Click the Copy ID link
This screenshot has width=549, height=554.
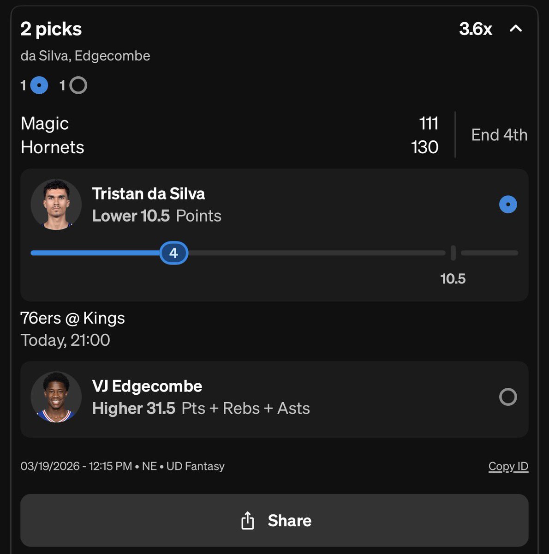(508, 466)
